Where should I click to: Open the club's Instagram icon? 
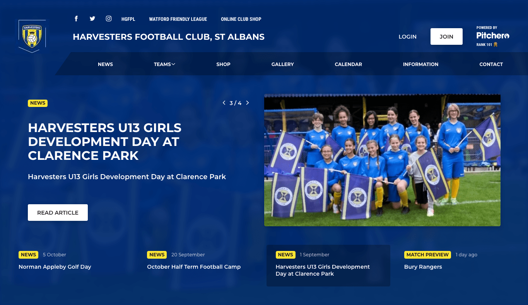(x=109, y=19)
